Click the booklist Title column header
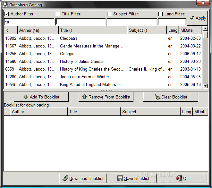Viewport: 212px width, 188px height. 94,112
